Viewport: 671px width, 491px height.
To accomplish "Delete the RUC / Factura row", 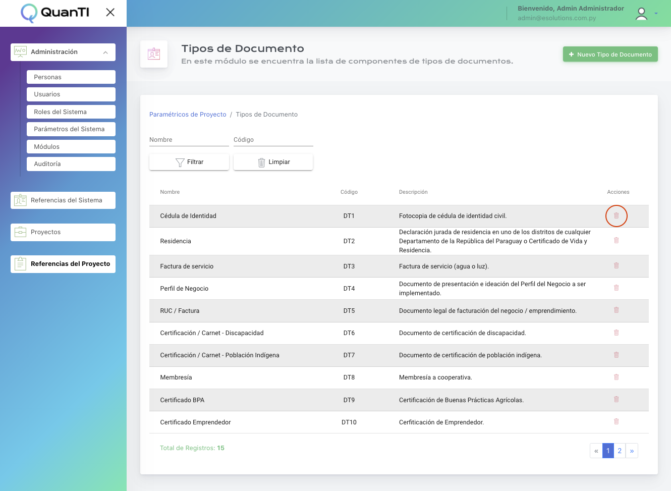I will point(616,310).
